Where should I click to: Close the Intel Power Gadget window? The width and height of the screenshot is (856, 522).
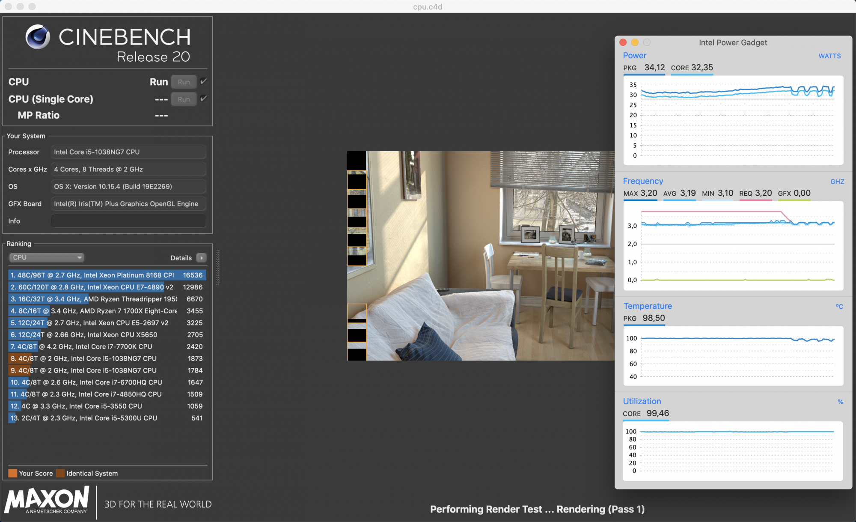coord(623,42)
